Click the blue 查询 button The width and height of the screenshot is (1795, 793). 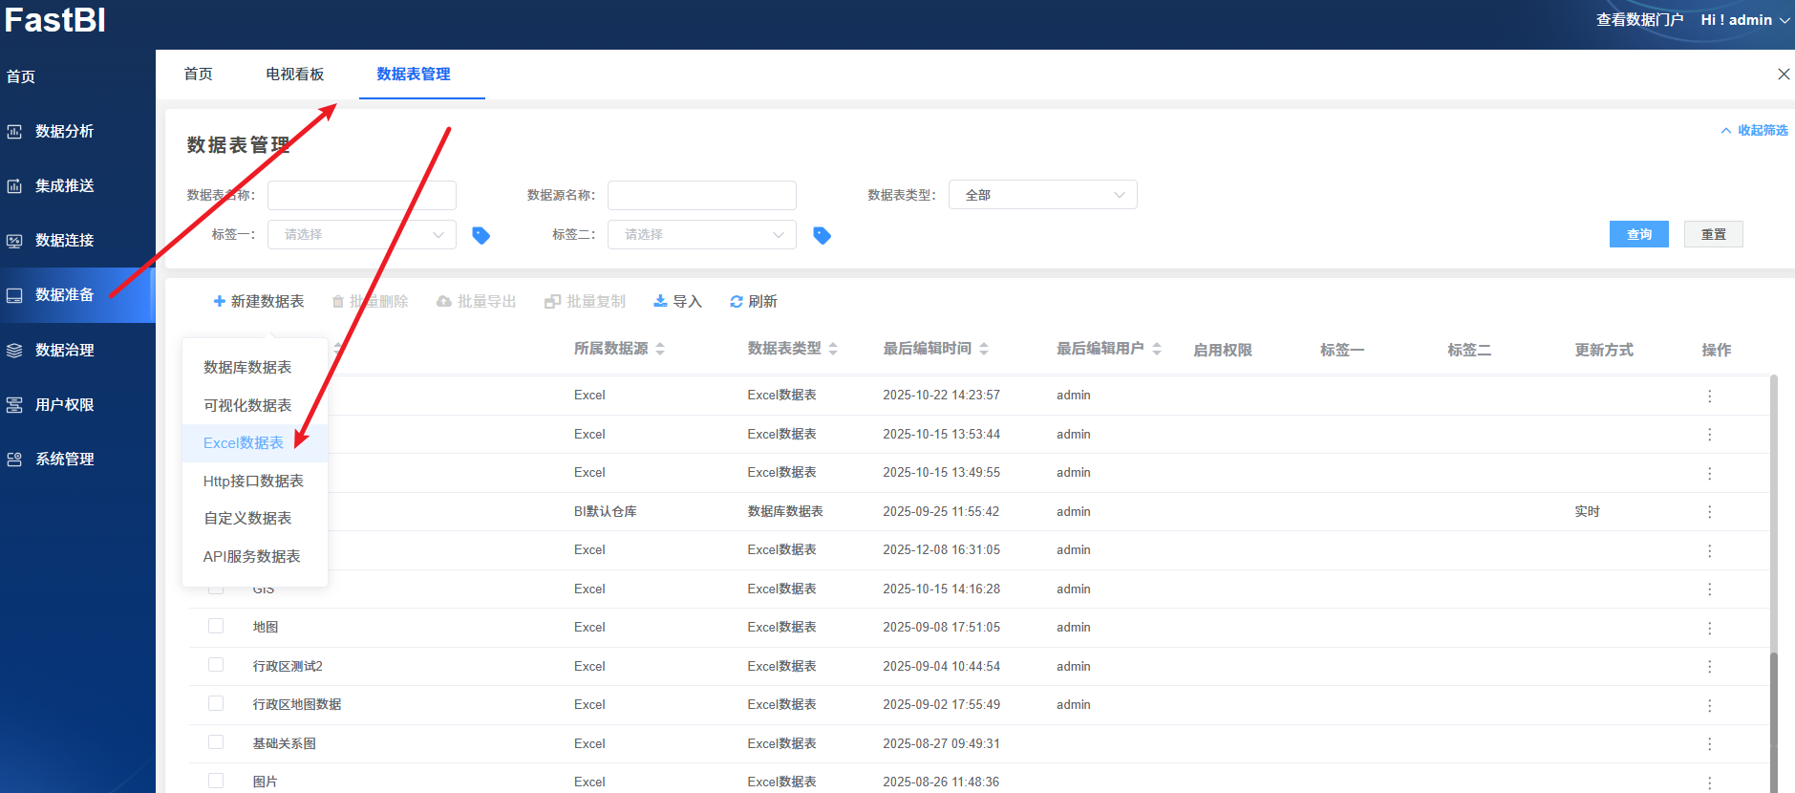(1638, 235)
